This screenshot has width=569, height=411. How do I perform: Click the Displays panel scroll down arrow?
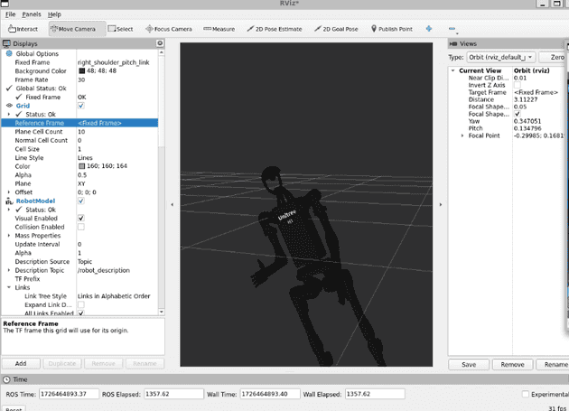pos(162,312)
